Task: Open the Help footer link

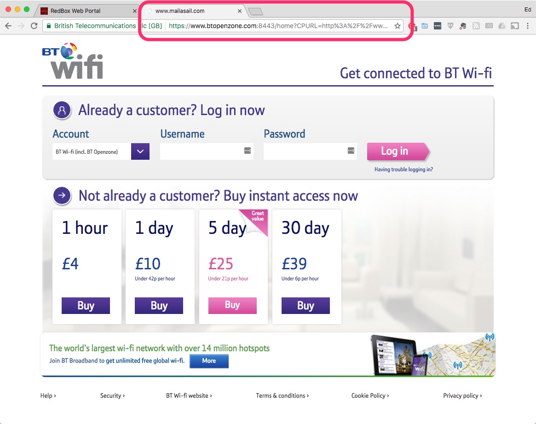Action: click(48, 395)
